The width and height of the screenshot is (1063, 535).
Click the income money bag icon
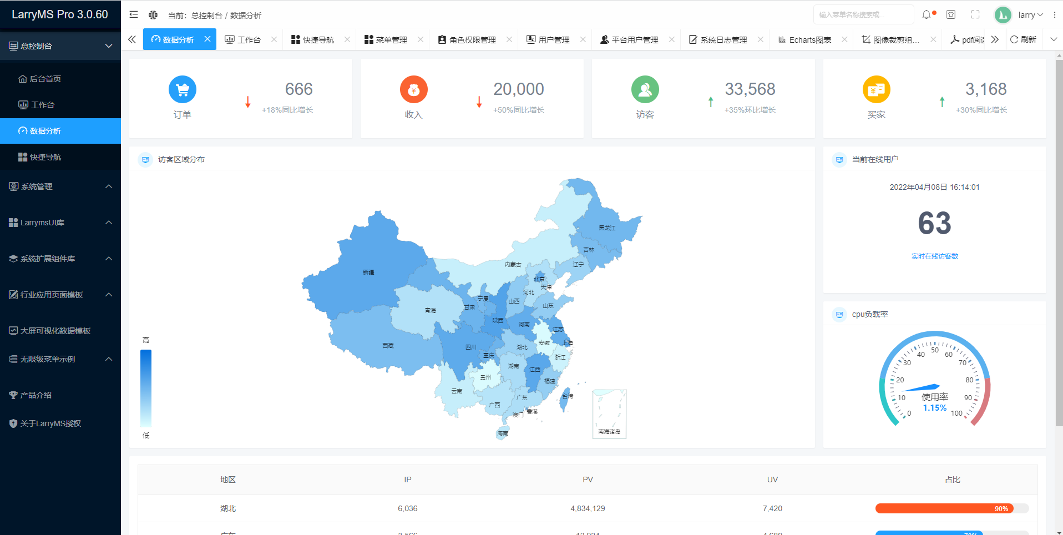(x=414, y=89)
